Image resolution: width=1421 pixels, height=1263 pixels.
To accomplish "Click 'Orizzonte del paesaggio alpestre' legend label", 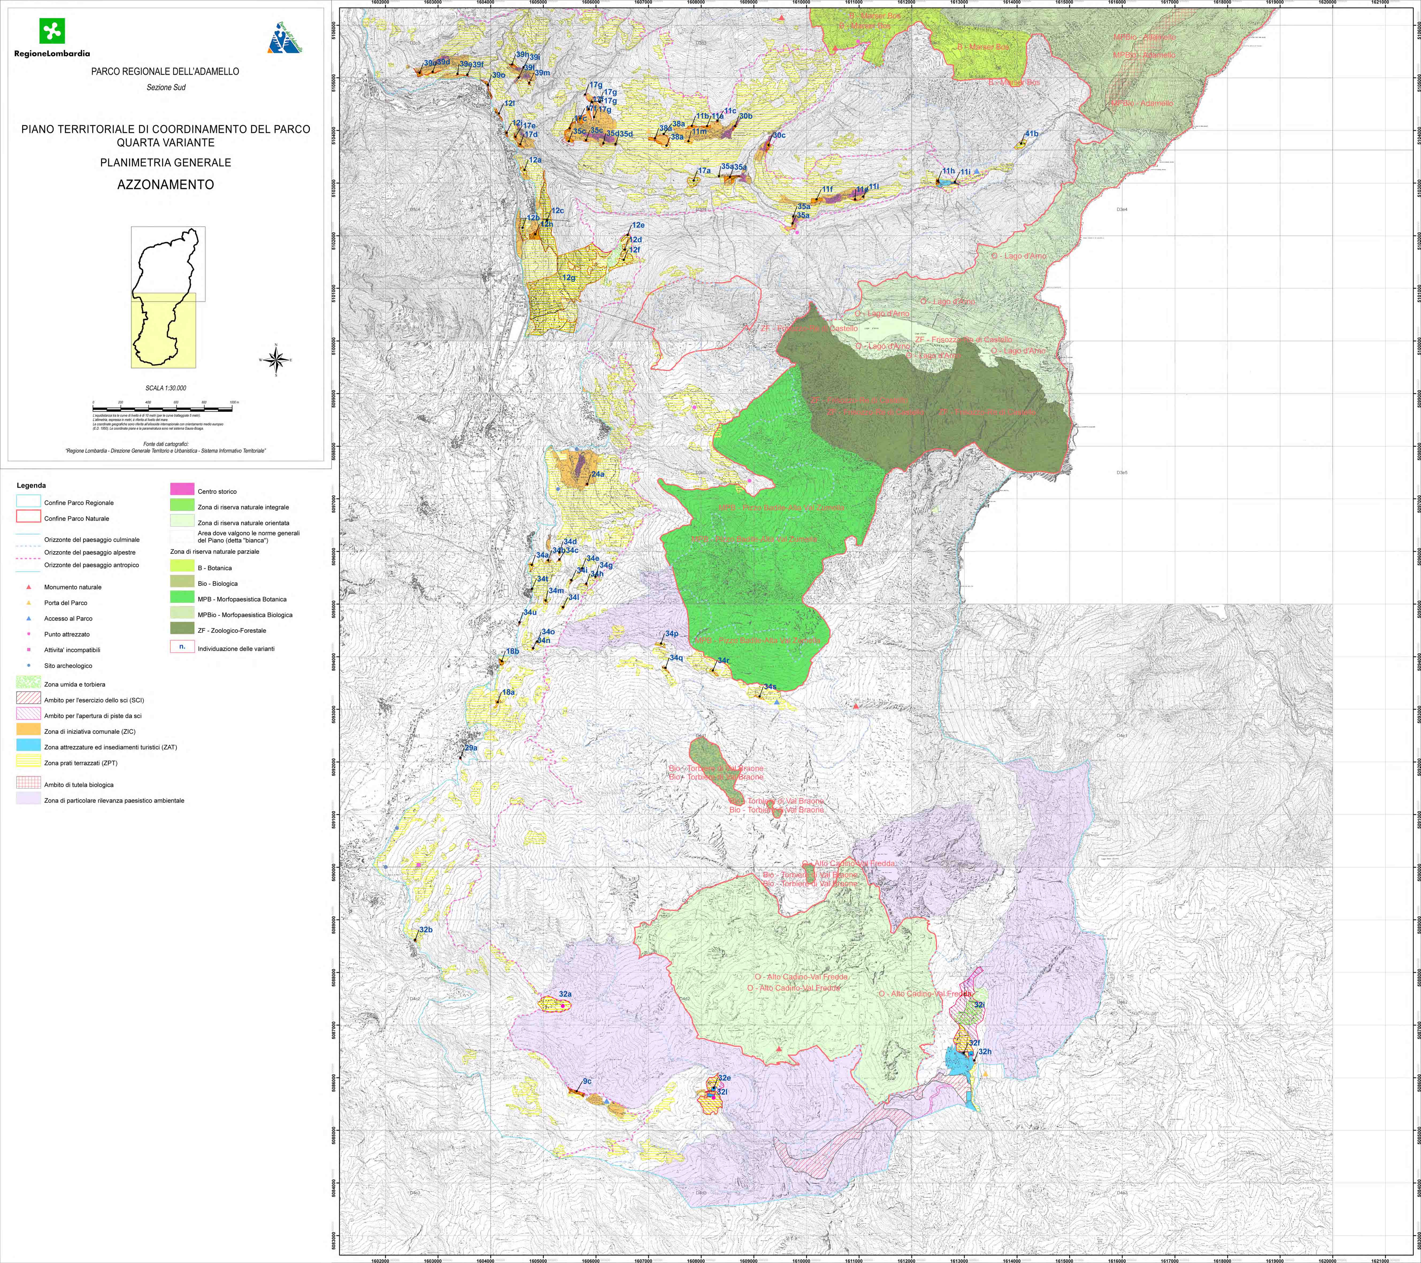I will (x=90, y=552).
